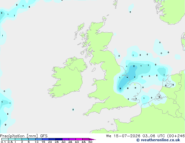The width and height of the screenshot is (185, 143).
Task: Click the '03..06 UTC' time text
Action: 153,136
